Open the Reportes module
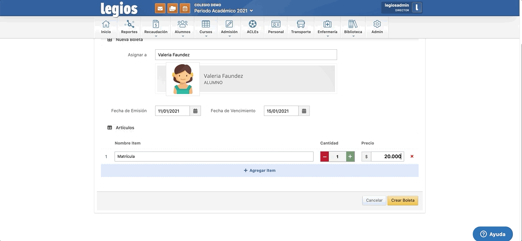Screen dimensions: 522x241 coord(129,27)
